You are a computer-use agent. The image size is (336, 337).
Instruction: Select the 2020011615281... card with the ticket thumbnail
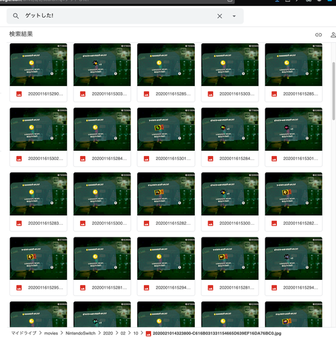230,266
